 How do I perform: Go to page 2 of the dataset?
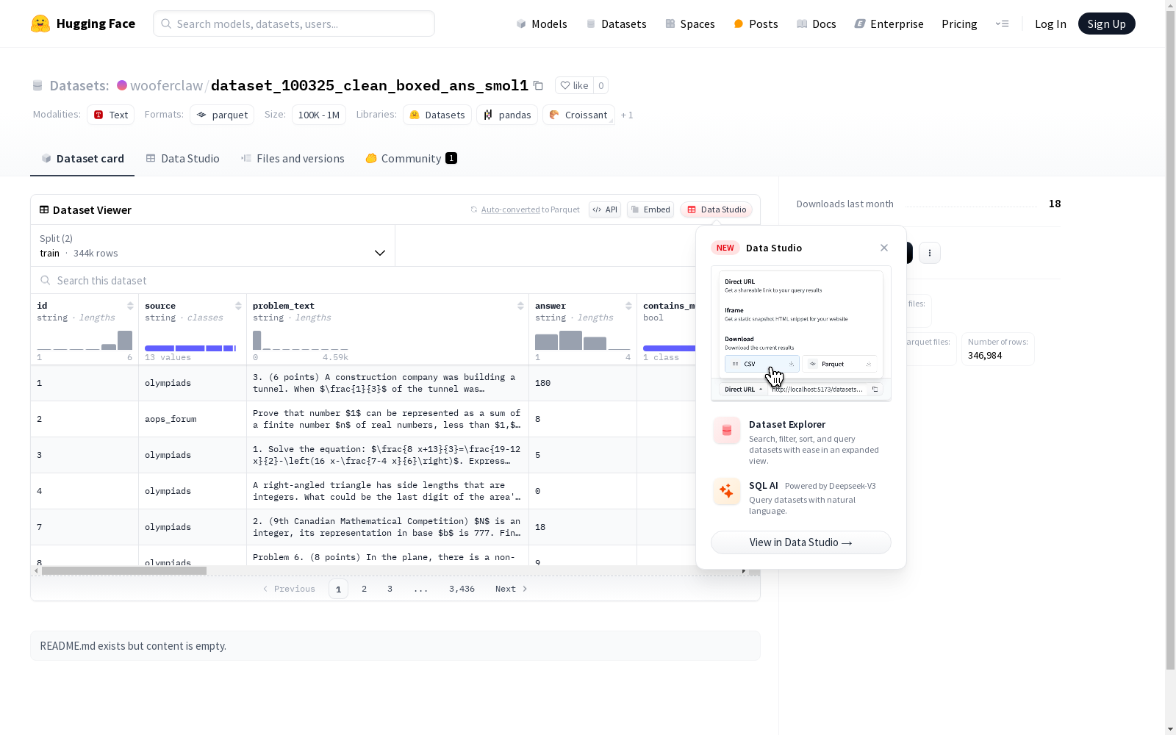tap(364, 589)
